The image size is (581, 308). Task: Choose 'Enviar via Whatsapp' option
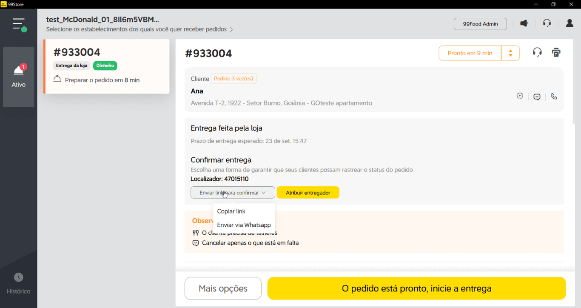coord(244,225)
